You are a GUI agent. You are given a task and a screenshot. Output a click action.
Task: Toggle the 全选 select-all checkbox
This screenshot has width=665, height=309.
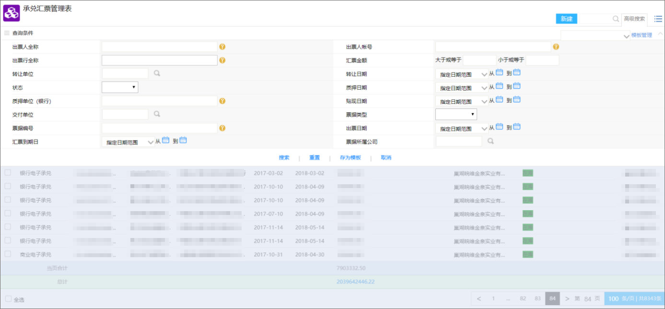8,299
